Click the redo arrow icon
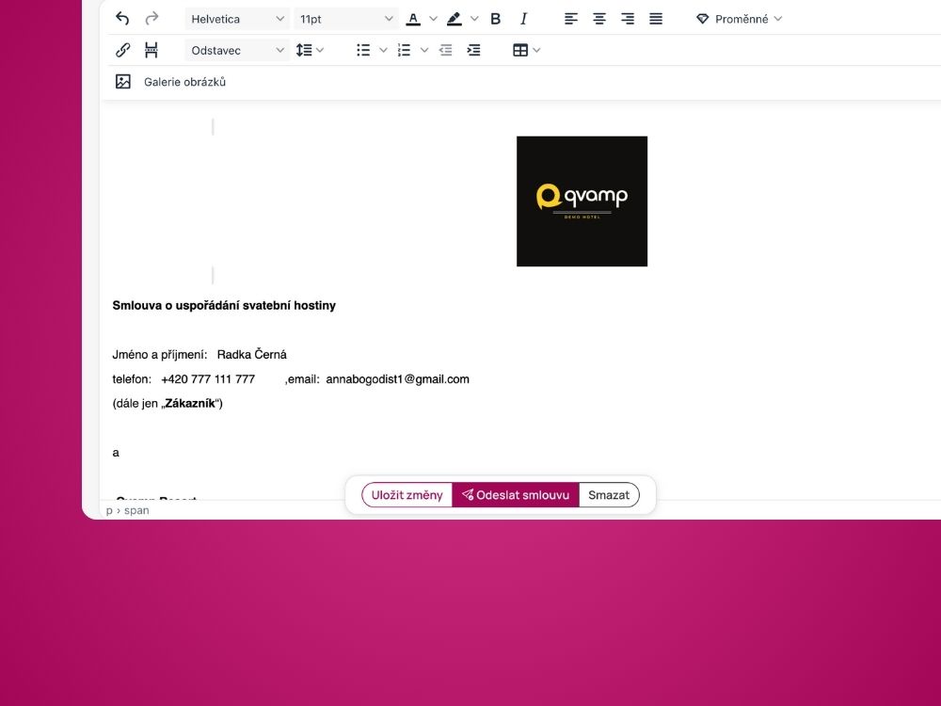Image resolution: width=941 pixels, height=706 pixels. pyautogui.click(x=152, y=19)
